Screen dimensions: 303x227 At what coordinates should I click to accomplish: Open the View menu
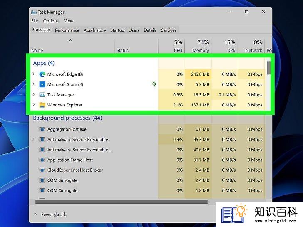[69, 21]
